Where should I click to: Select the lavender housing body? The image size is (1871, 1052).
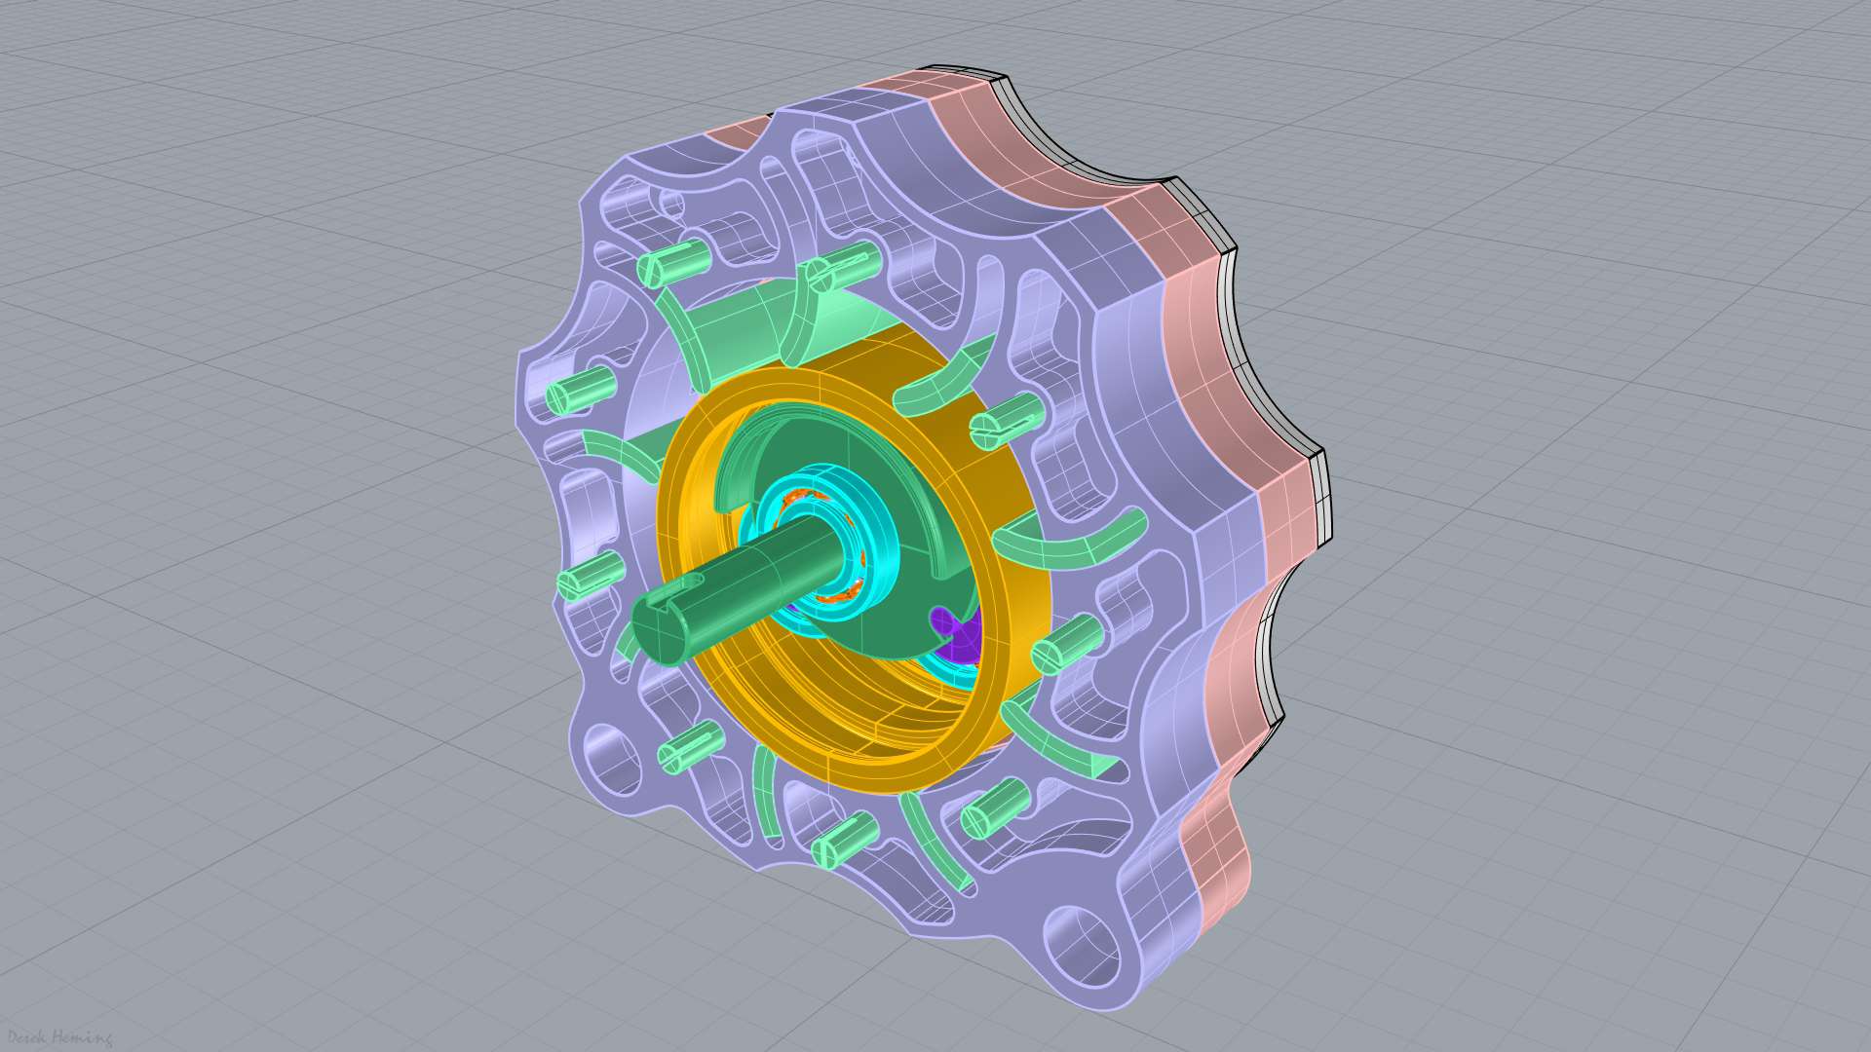tap(1130, 370)
